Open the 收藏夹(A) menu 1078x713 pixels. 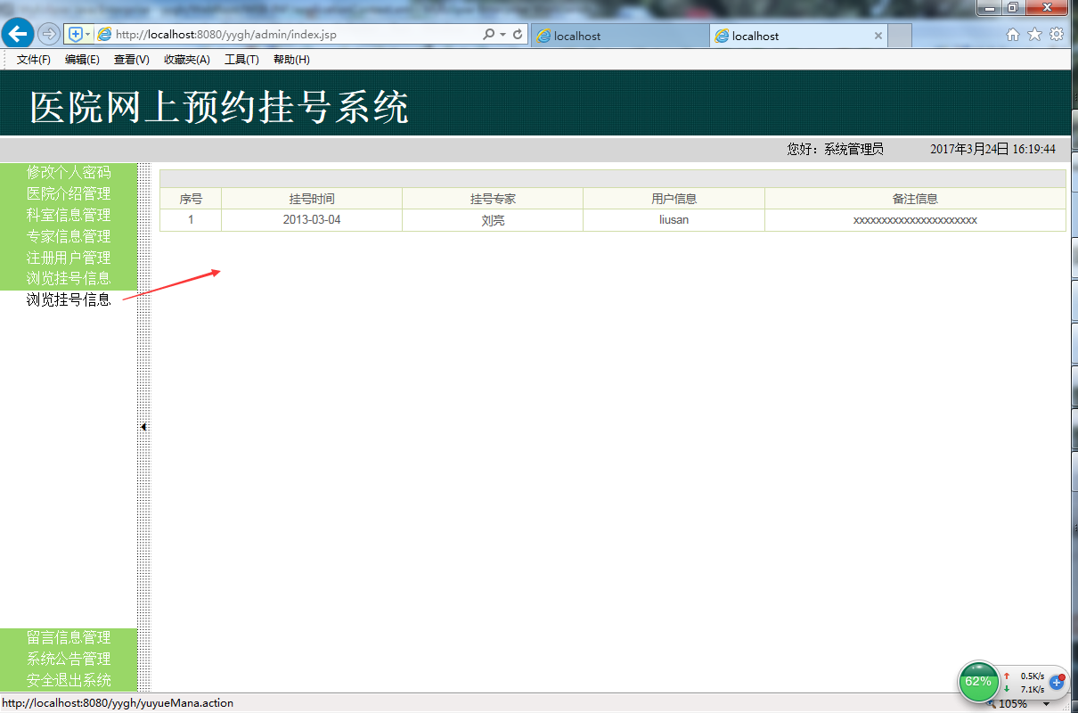pos(187,60)
